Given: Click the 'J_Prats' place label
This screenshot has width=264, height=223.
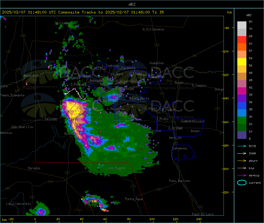Looking at the screenshot, I should pos(163,119).
